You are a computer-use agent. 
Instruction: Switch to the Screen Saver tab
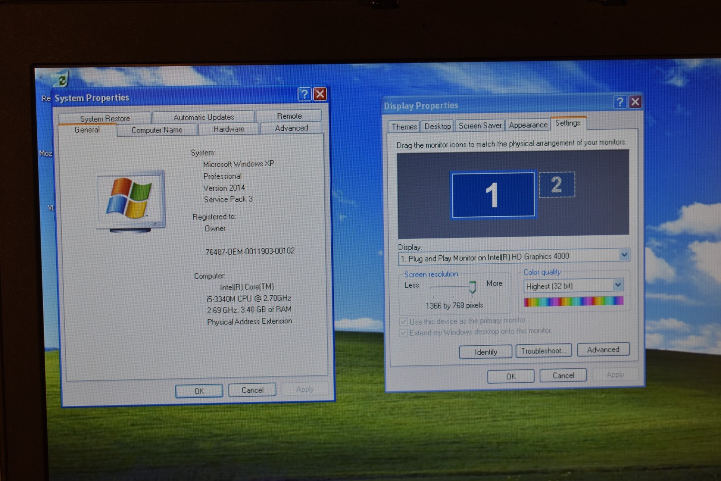[x=480, y=126]
